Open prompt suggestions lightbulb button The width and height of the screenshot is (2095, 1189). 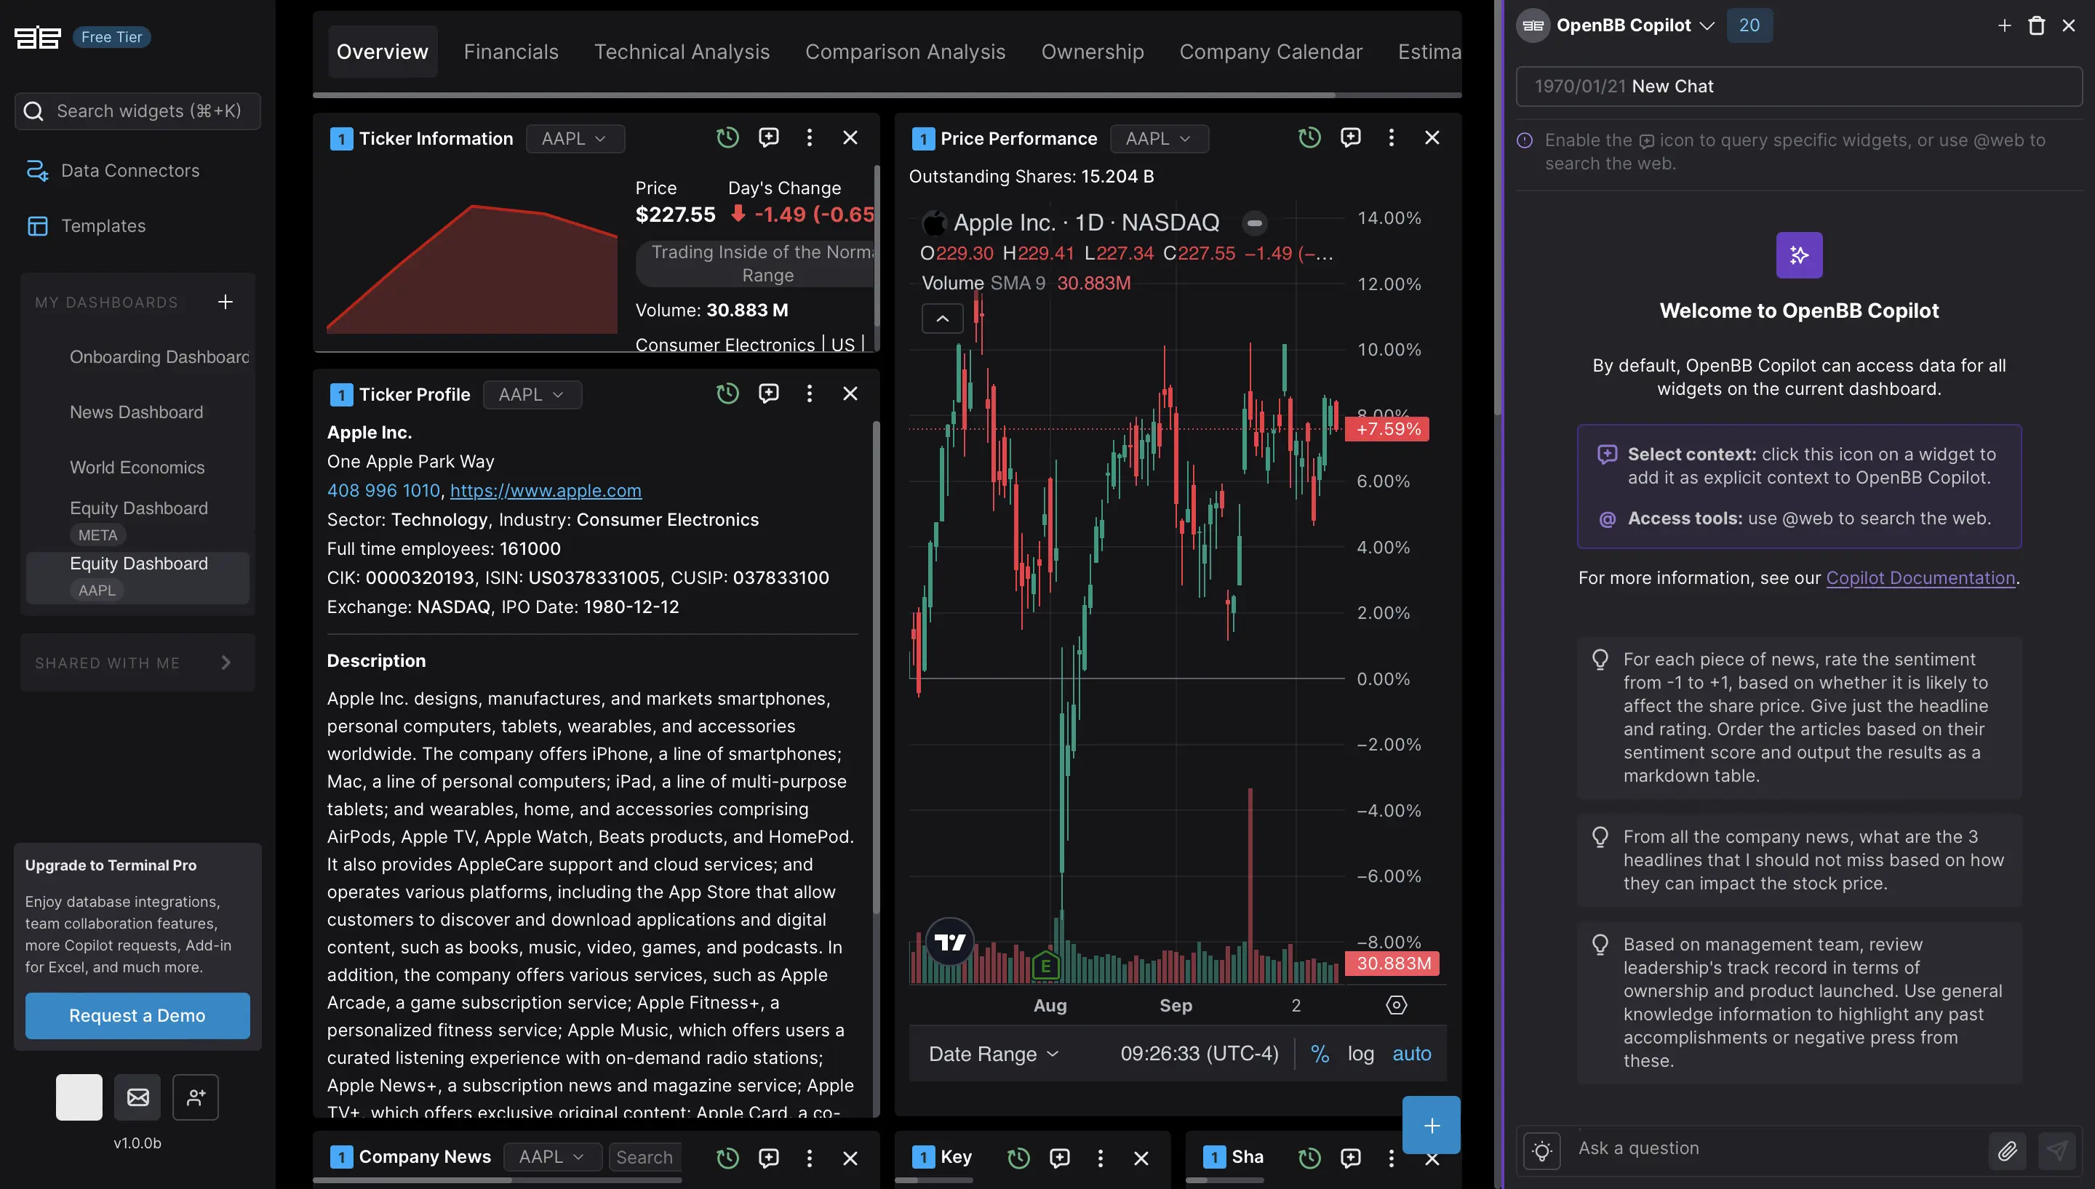click(1542, 1150)
